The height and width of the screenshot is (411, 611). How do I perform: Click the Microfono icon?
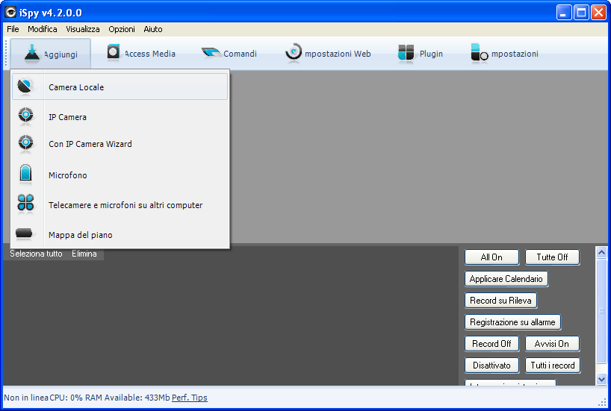point(25,175)
